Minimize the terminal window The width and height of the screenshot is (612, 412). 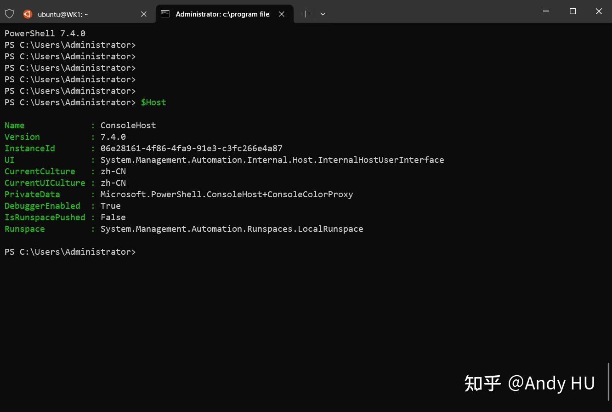[546, 11]
